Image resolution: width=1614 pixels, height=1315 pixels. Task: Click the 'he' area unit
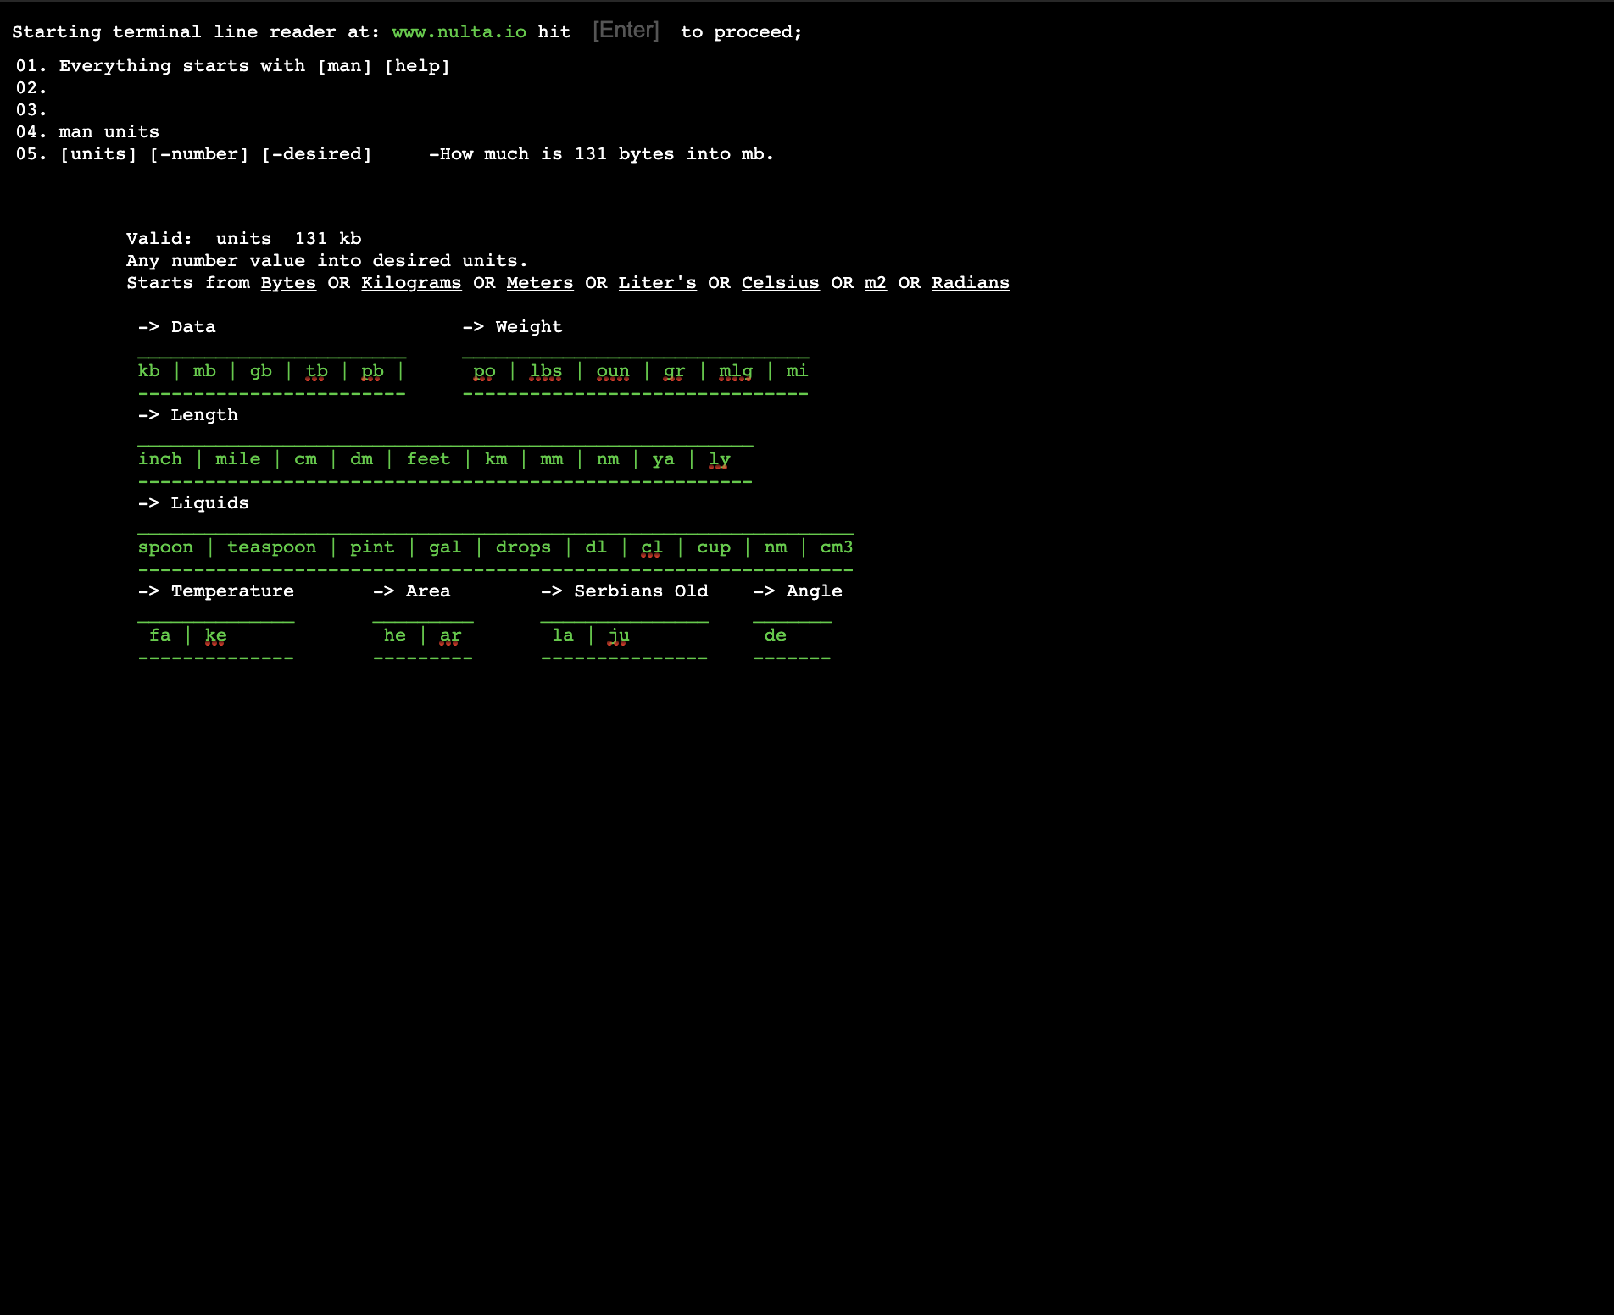[x=395, y=635]
